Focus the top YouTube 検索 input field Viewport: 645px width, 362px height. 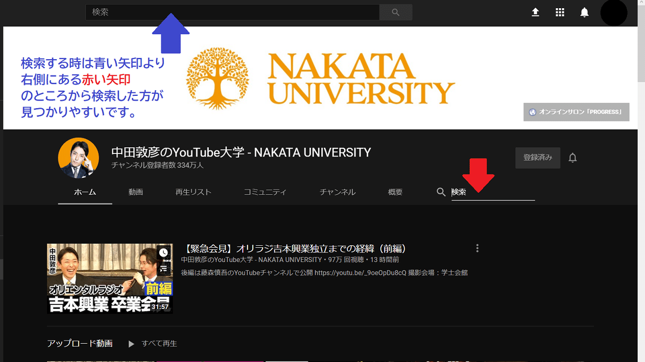pos(232,12)
